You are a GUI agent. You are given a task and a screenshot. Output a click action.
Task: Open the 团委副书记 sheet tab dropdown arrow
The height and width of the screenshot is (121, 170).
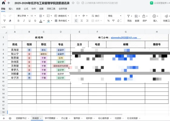pyautogui.click(x=28, y=118)
